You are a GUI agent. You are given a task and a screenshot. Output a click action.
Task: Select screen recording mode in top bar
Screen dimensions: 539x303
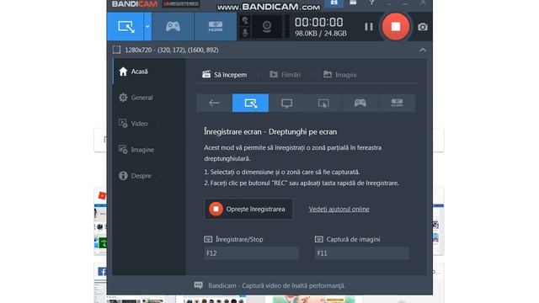[x=125, y=26]
